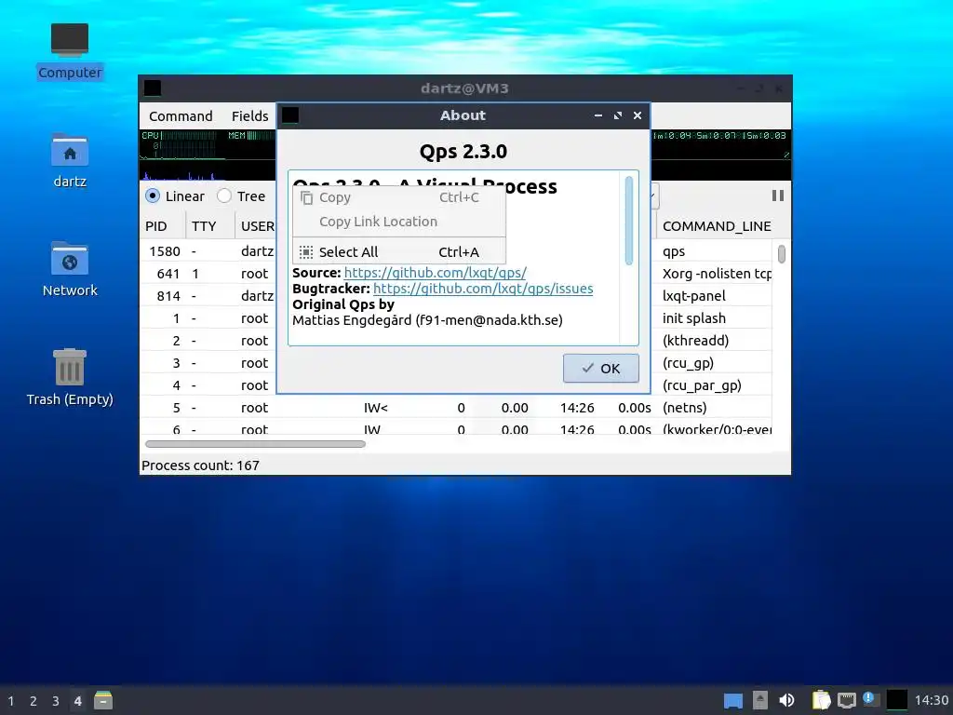The width and height of the screenshot is (953, 715).
Task: Switch to virtual desktop 4
Action: pos(78,701)
